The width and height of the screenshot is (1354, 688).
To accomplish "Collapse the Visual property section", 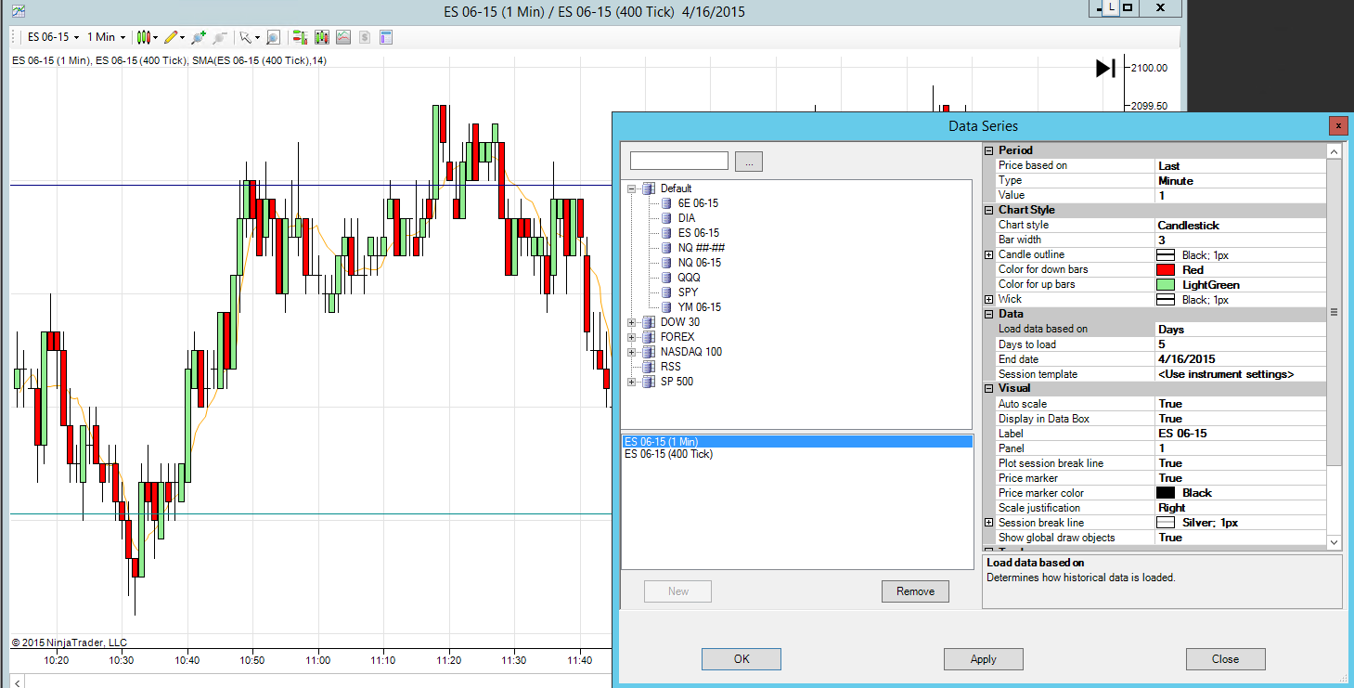I will 989,389.
